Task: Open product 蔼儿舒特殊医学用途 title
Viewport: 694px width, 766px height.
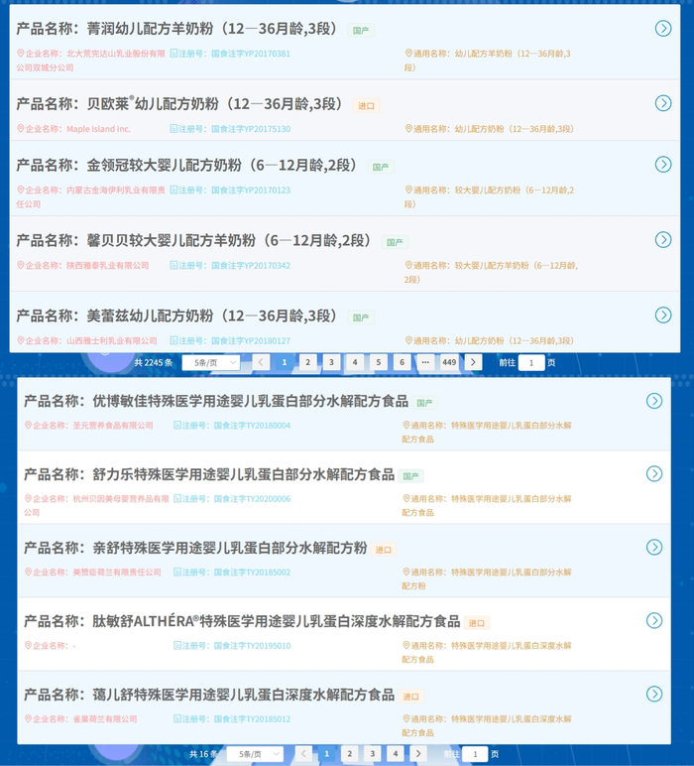Action: pyautogui.click(x=209, y=695)
